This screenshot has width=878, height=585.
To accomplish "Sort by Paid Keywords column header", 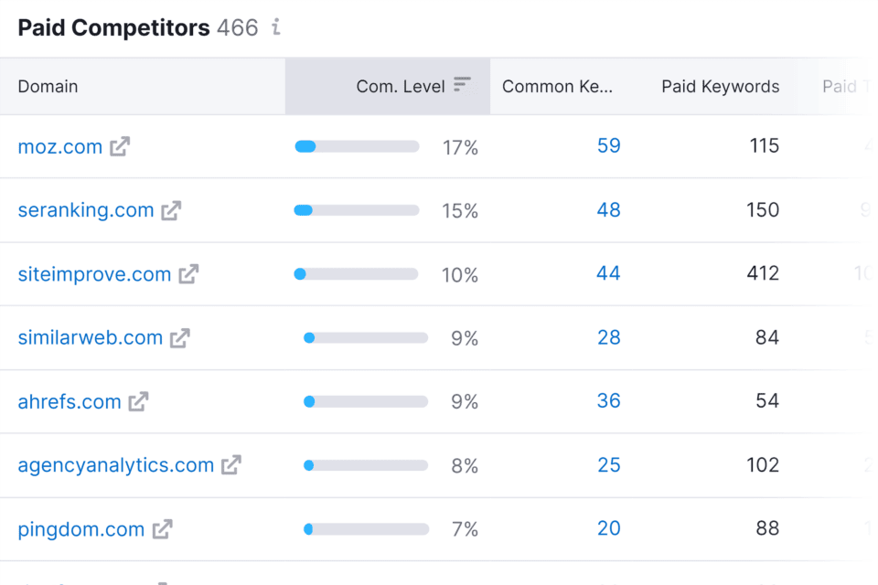I will 721,87.
